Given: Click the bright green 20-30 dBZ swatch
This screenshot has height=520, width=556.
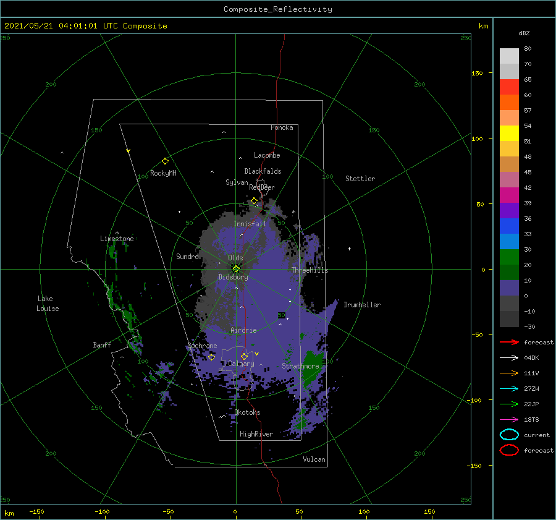Looking at the screenshot, I should (x=509, y=257).
